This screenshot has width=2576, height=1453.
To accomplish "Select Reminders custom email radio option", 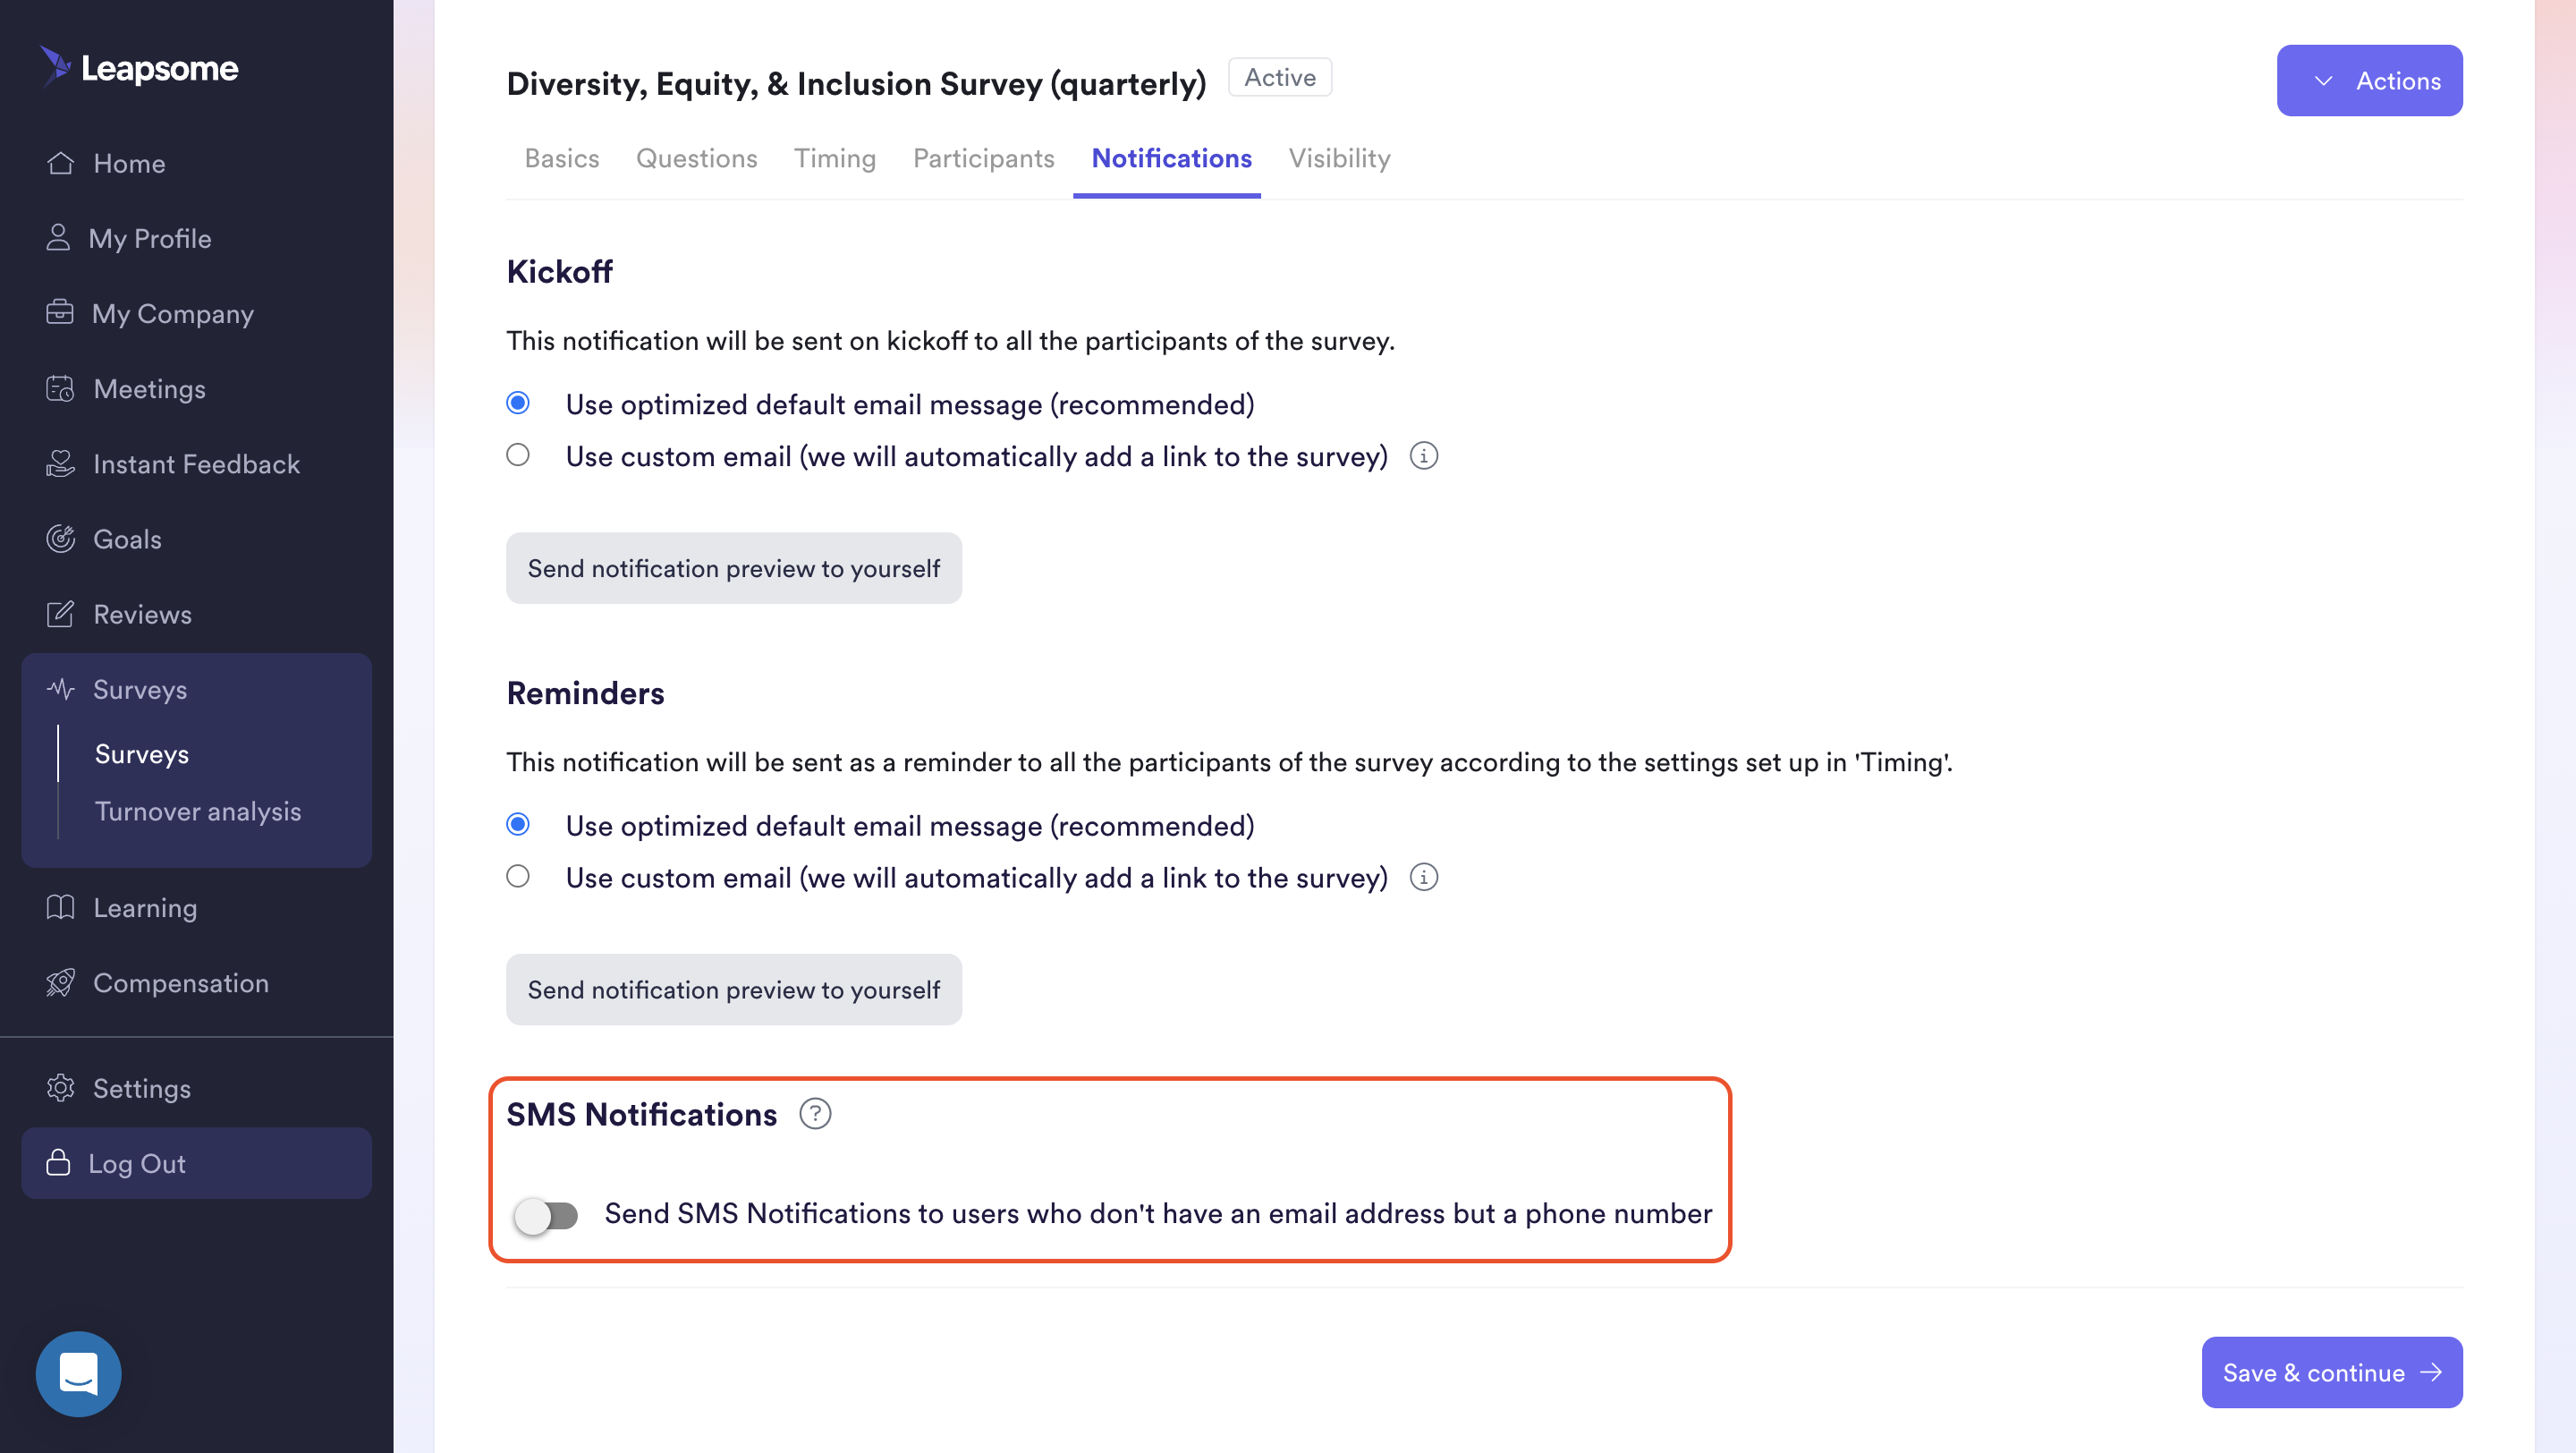I will (x=518, y=876).
